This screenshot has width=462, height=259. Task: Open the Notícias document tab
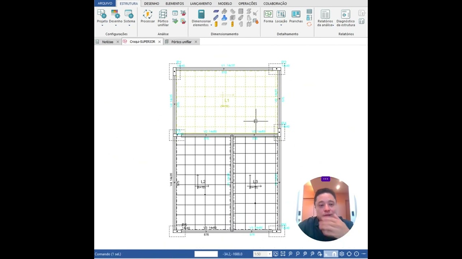tap(108, 42)
